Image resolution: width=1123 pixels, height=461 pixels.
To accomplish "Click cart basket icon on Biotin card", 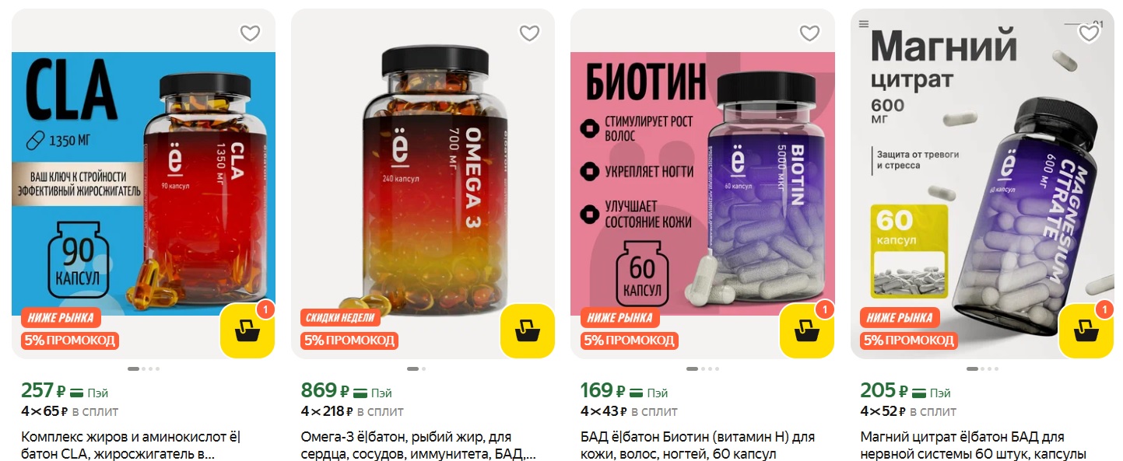I will click(807, 331).
